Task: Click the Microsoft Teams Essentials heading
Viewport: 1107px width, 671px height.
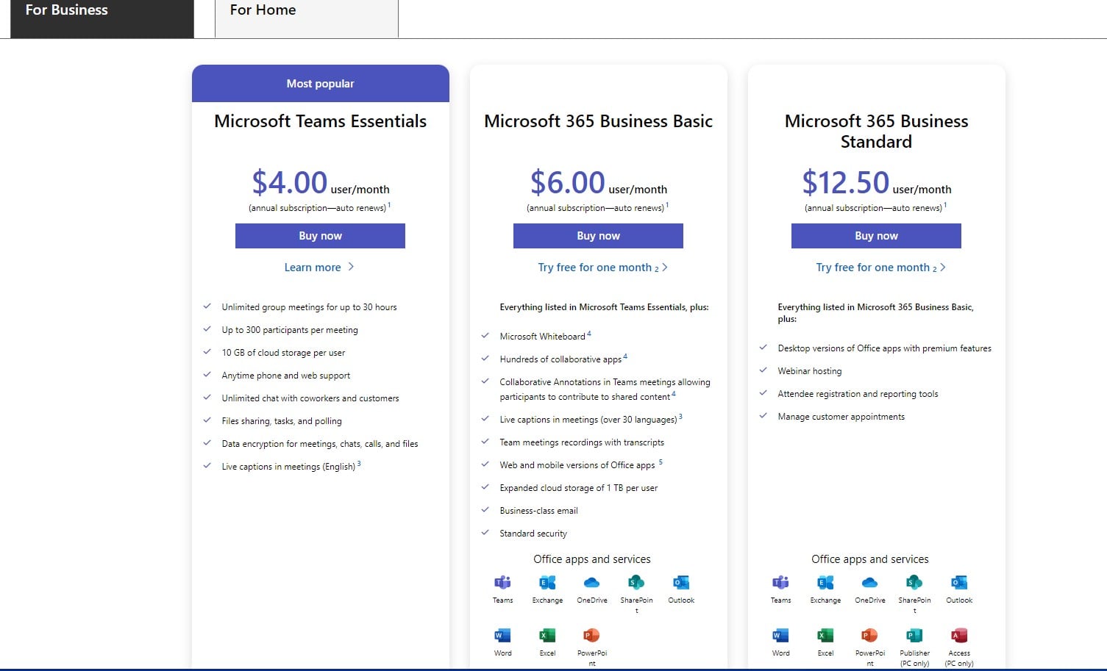Action: 320,121
